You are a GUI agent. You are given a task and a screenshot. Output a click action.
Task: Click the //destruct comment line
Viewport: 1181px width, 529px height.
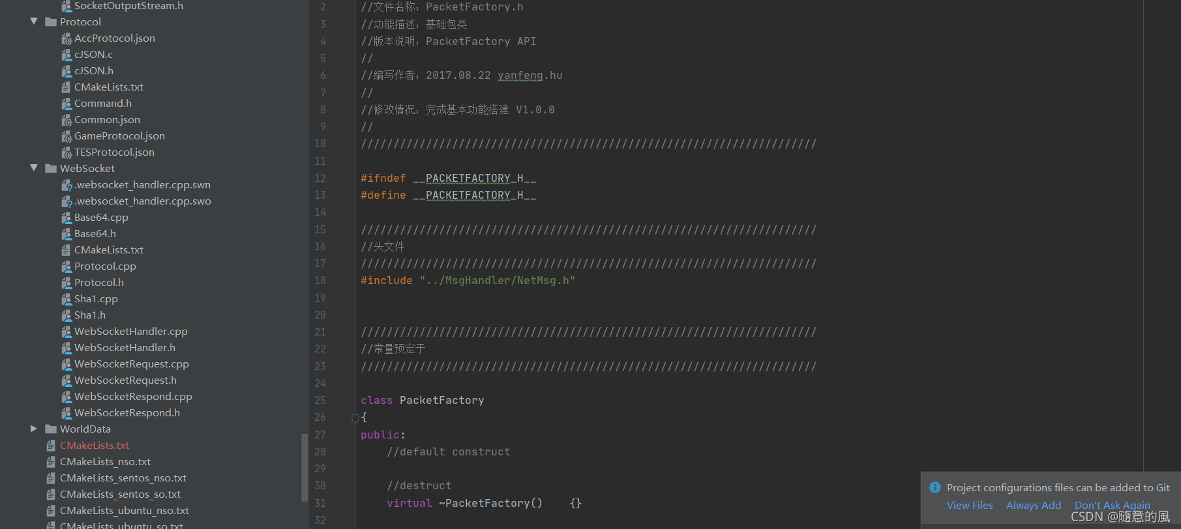coord(419,486)
